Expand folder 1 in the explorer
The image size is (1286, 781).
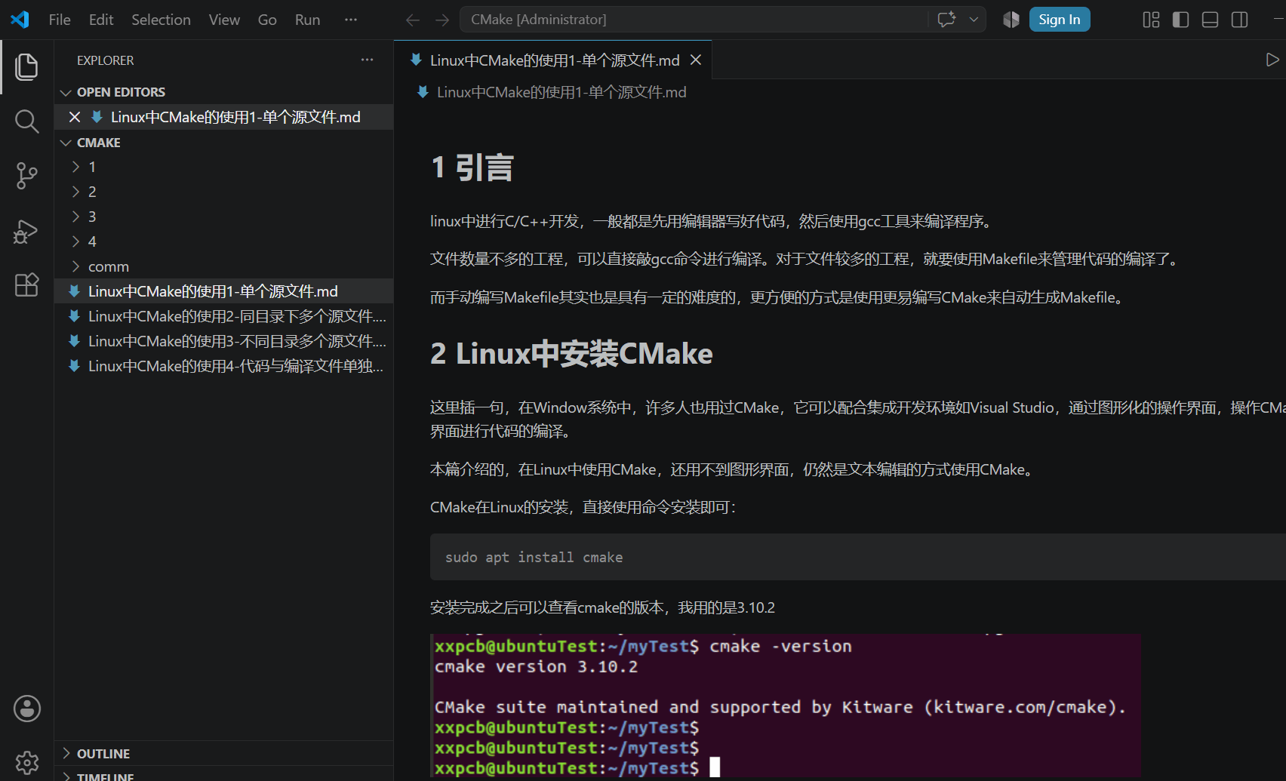coord(75,167)
